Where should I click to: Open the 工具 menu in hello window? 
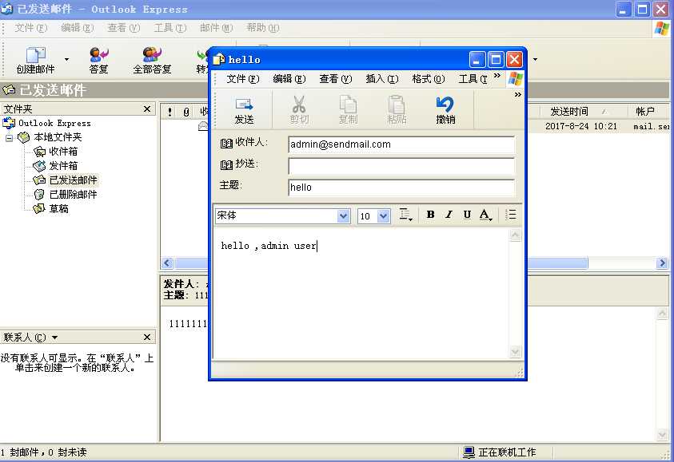coord(473,79)
